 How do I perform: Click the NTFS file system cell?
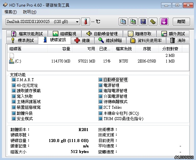[x=124, y=61]
